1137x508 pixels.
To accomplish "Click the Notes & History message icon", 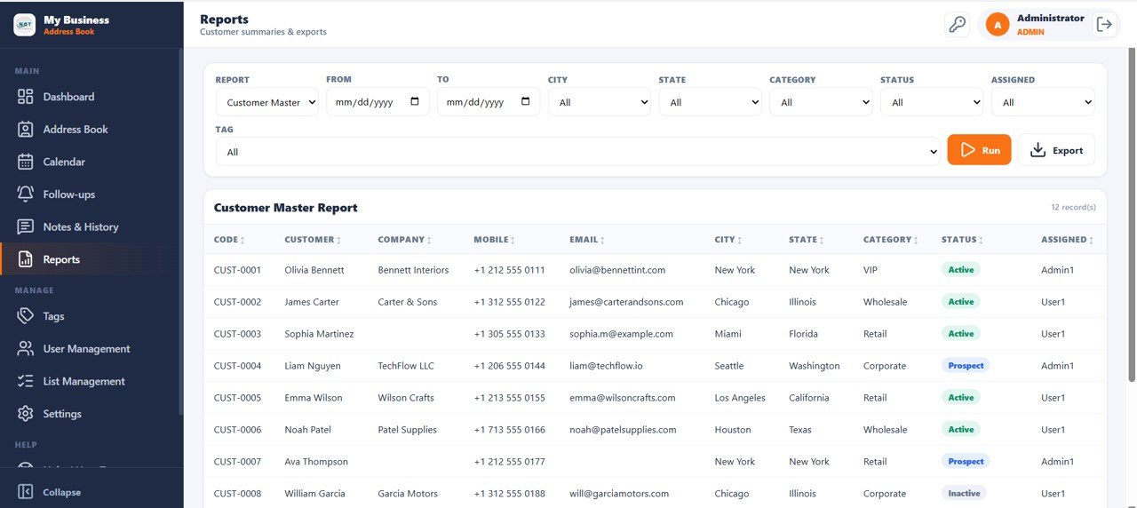I will coord(26,227).
